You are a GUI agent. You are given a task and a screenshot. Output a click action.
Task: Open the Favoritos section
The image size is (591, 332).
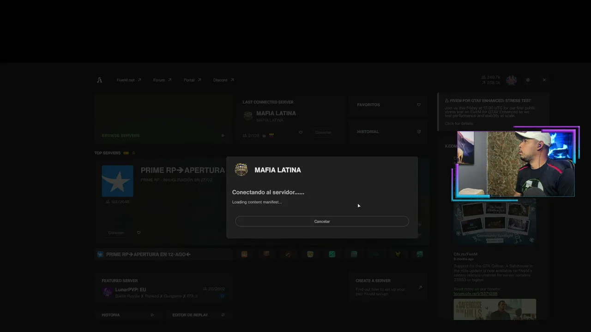[388, 105]
